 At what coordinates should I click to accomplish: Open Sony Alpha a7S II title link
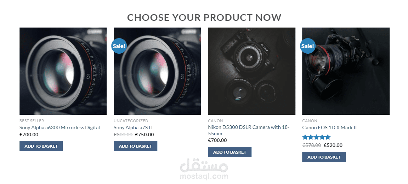click(132, 128)
